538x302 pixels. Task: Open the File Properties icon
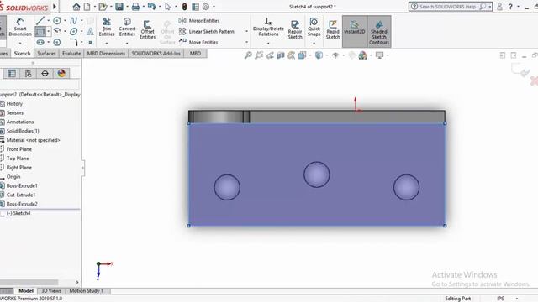pyautogui.click(x=195, y=7)
